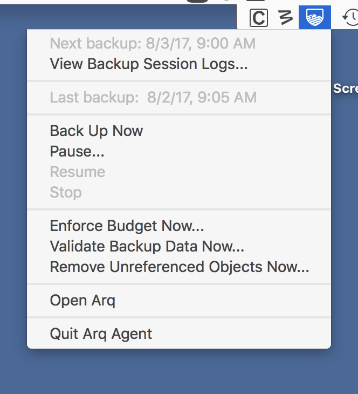Screen dimensions: 358x394
Task: Select Remove Unreferenced Objects Now...
Action: 180,267
